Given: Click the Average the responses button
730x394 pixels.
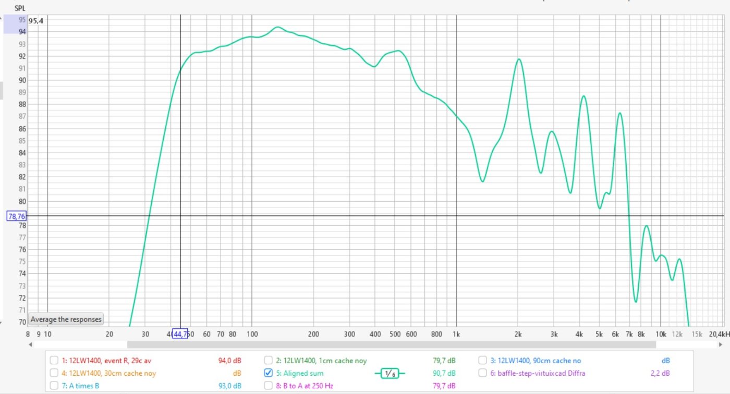Looking at the screenshot, I should click(x=66, y=319).
